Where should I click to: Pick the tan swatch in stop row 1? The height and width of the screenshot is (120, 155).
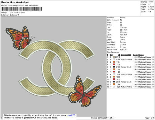[x=114, y=57]
